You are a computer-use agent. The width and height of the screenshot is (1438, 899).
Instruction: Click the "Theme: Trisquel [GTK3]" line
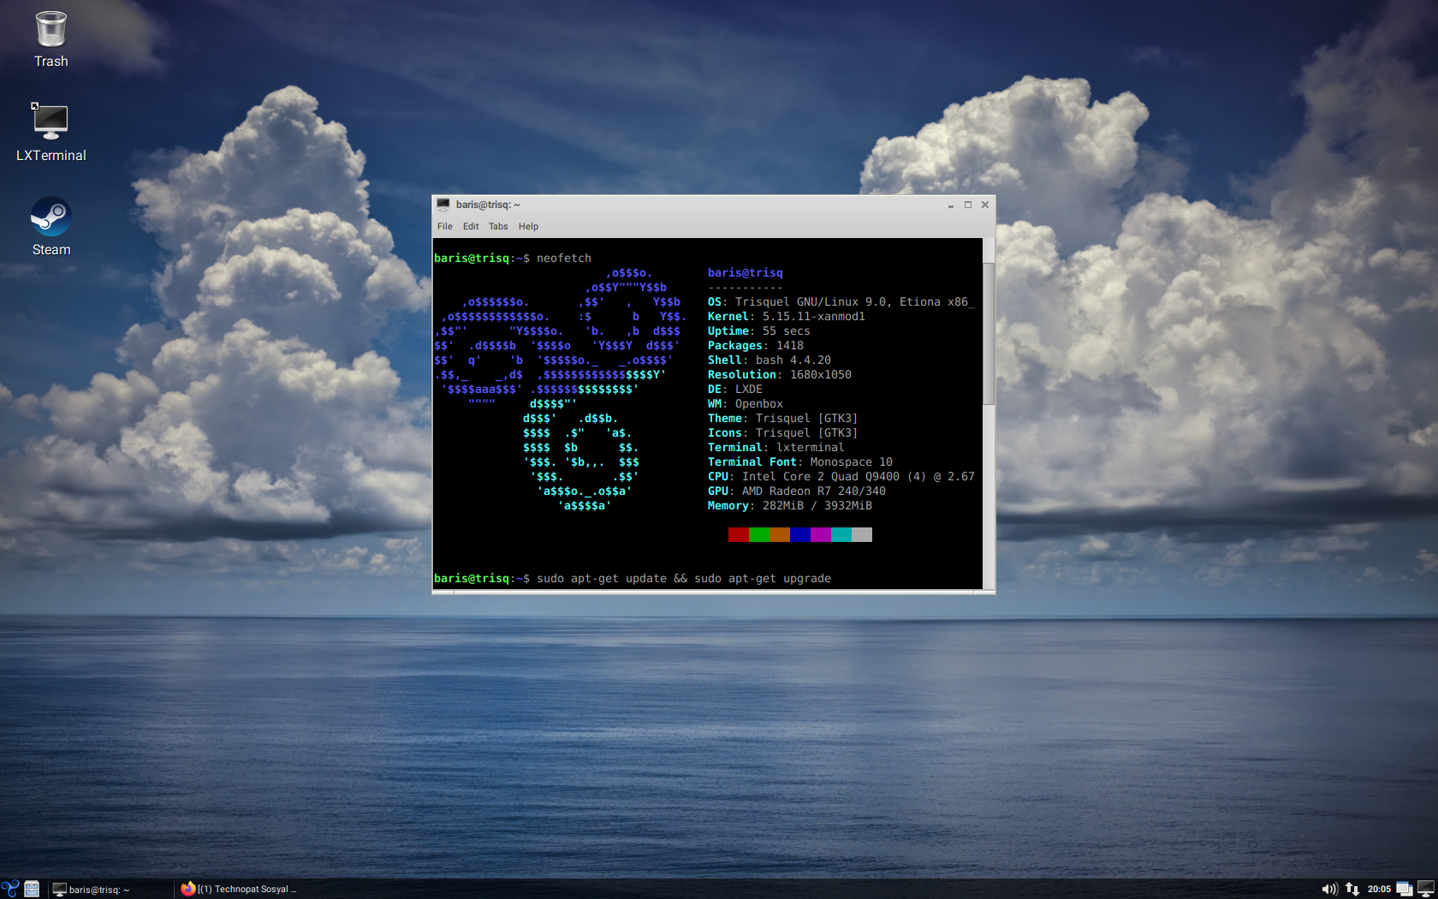point(783,419)
